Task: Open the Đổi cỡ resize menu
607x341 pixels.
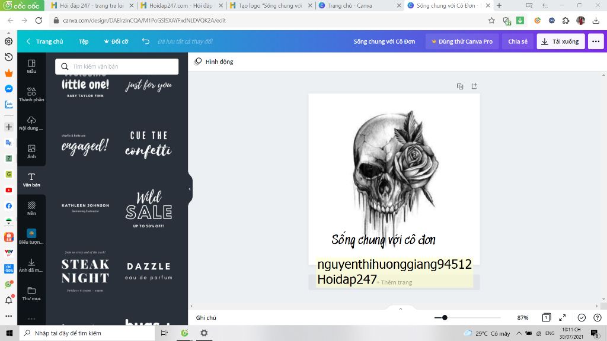Action: (x=116, y=41)
